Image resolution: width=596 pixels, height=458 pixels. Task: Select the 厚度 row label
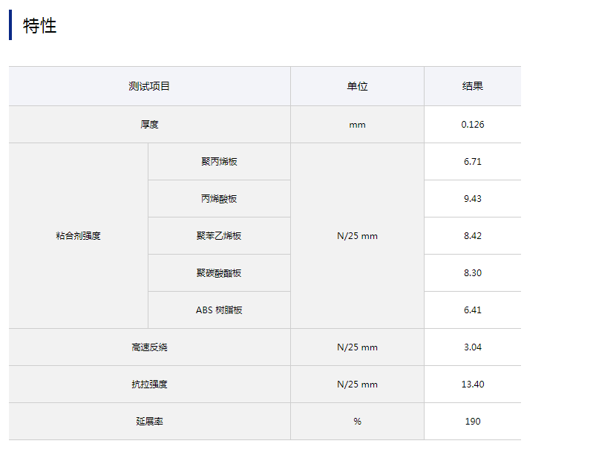tap(149, 125)
